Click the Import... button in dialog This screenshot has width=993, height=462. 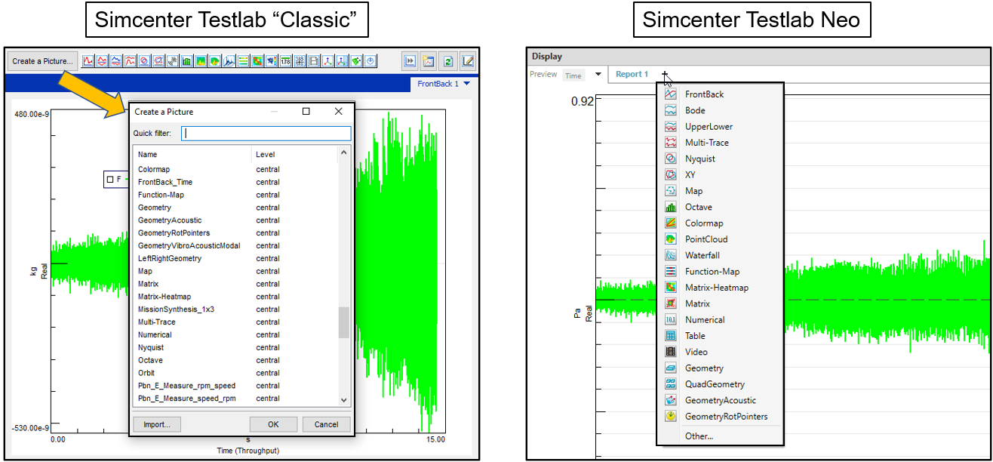tap(157, 424)
